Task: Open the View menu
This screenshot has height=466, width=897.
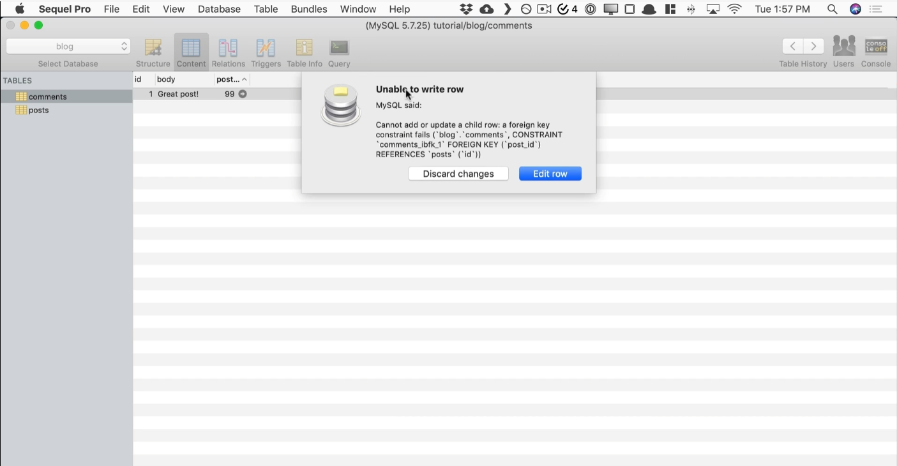Action: click(174, 9)
